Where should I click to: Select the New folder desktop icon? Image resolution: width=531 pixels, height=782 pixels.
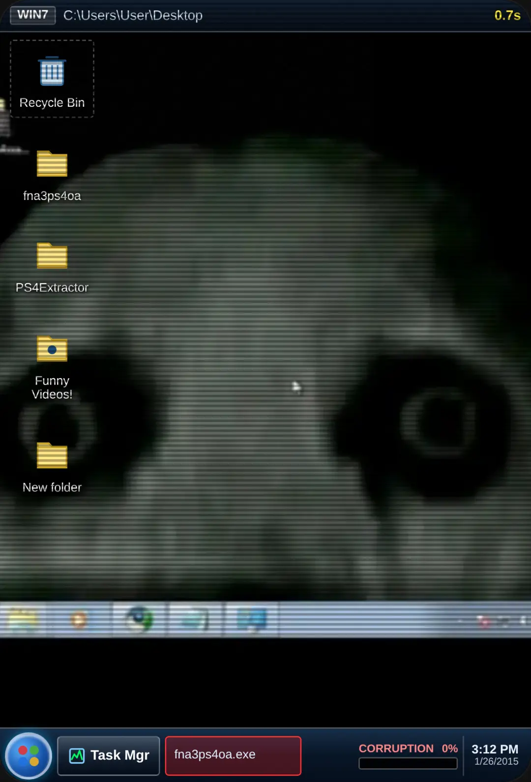(52, 455)
